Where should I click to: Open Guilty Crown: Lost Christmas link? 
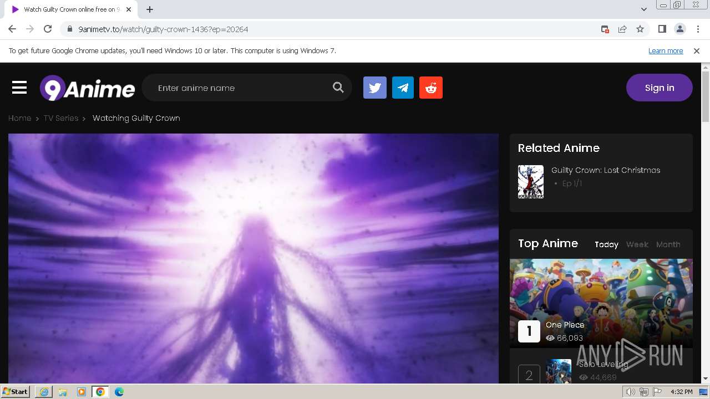(606, 170)
